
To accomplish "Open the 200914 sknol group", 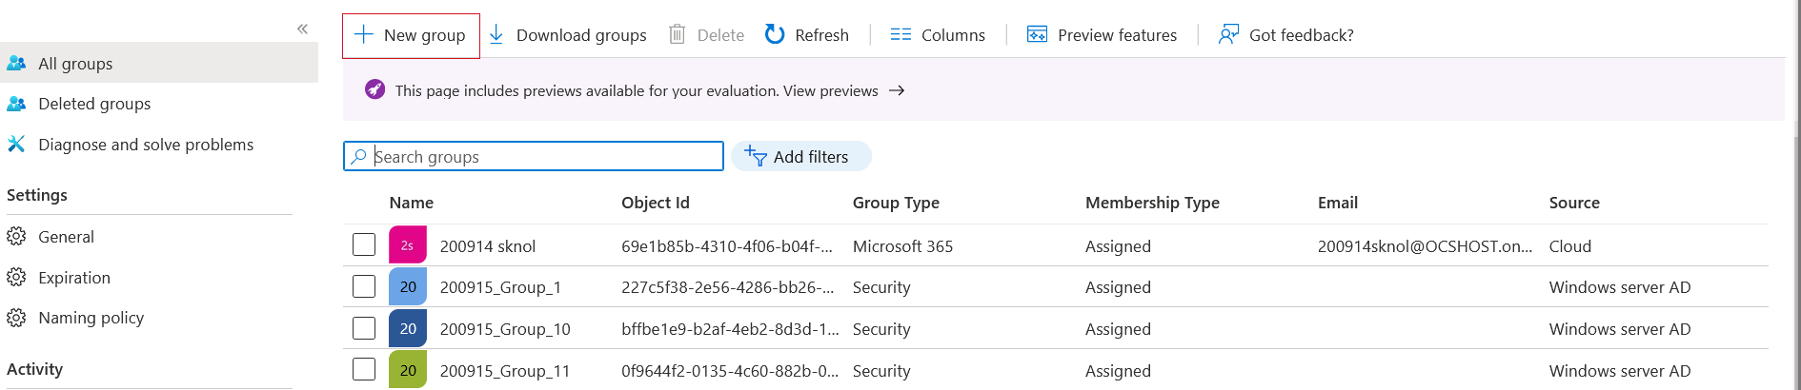I will pos(487,246).
